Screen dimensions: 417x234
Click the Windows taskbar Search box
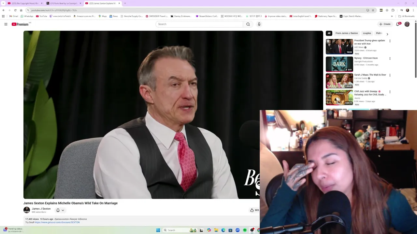coord(180,230)
